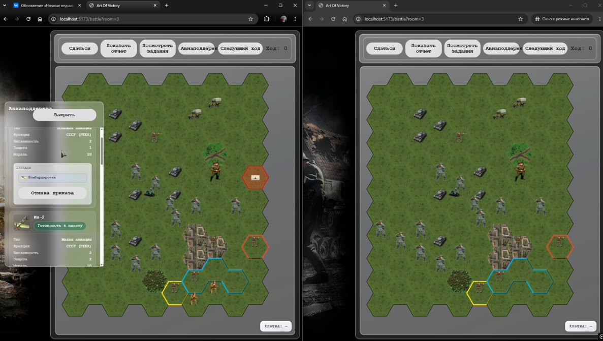The image size is (603, 341).
Task: Select red hex with aircraft marker, left map
Action: tap(255, 177)
